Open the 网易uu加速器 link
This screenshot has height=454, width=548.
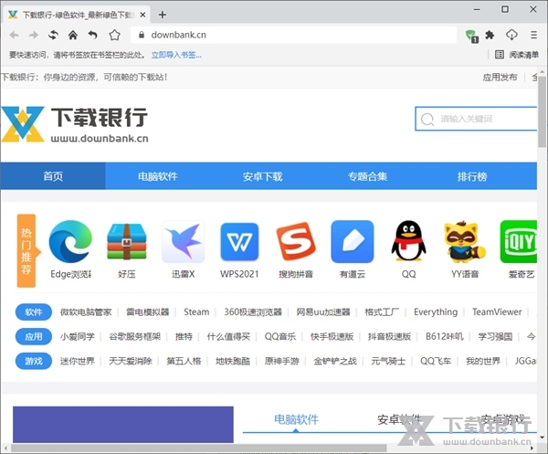[x=323, y=311]
